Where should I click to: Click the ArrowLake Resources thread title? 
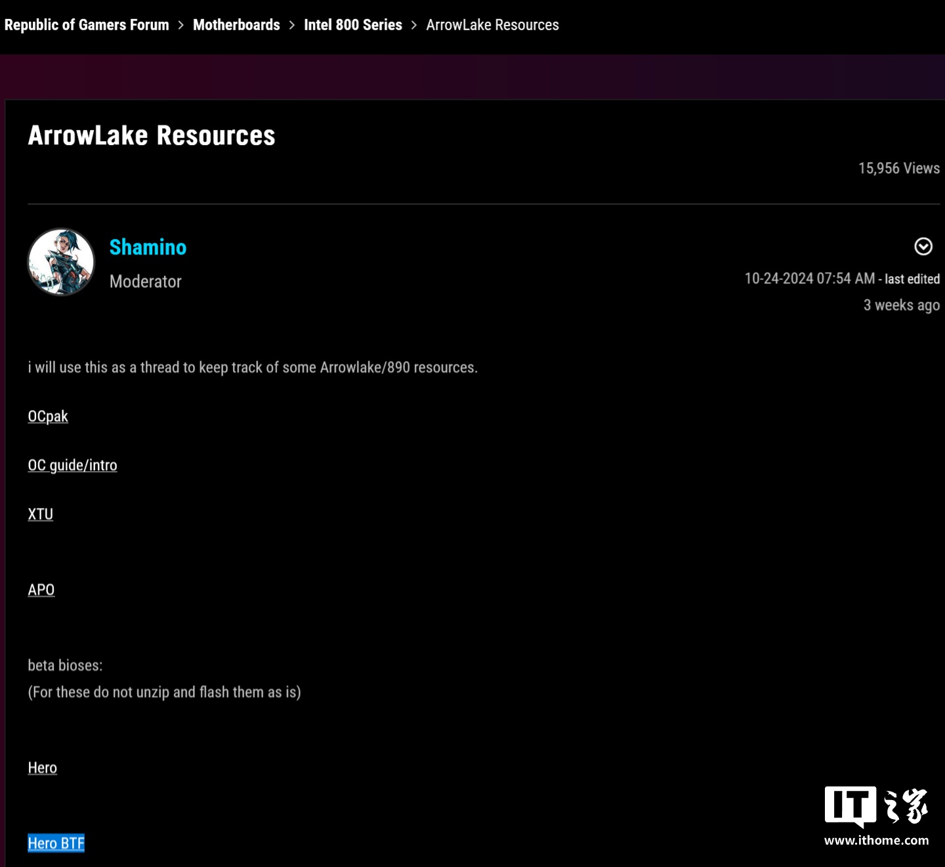point(152,136)
